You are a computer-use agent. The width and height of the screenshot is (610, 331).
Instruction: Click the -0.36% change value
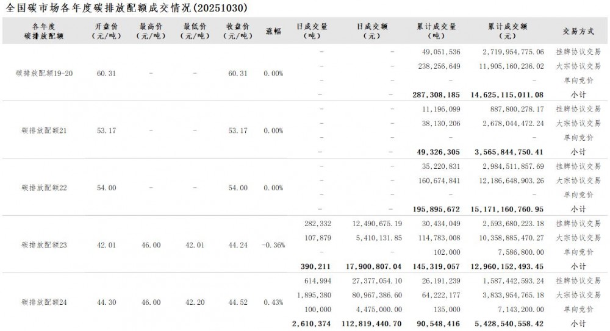click(273, 245)
